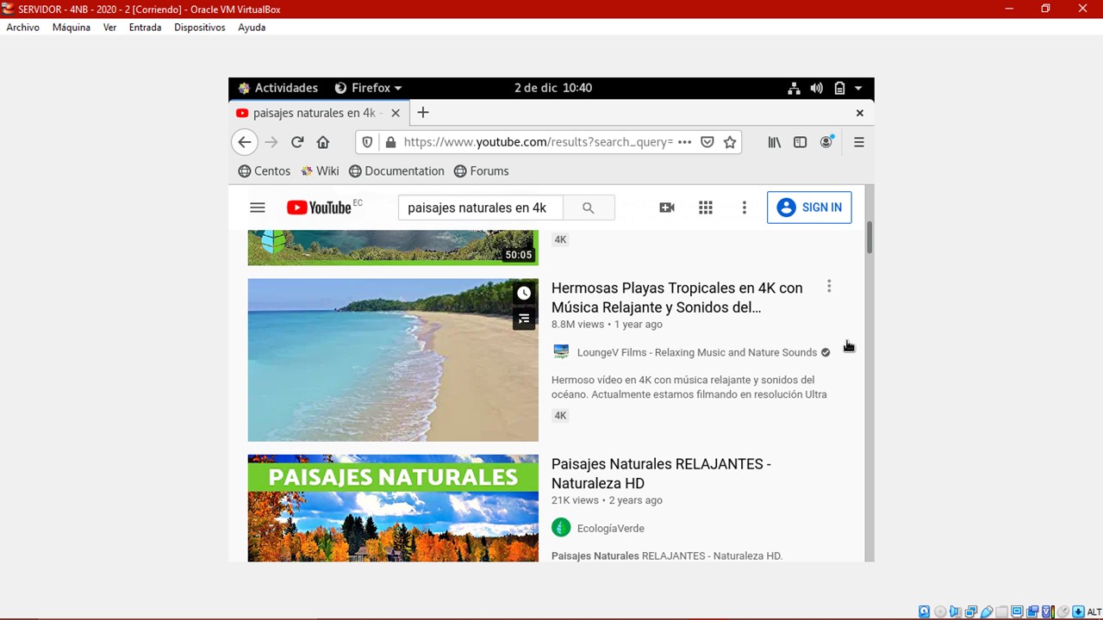Viewport: 1103px width, 620px height.
Task: Bookmark this page with star icon
Action: 730,142
